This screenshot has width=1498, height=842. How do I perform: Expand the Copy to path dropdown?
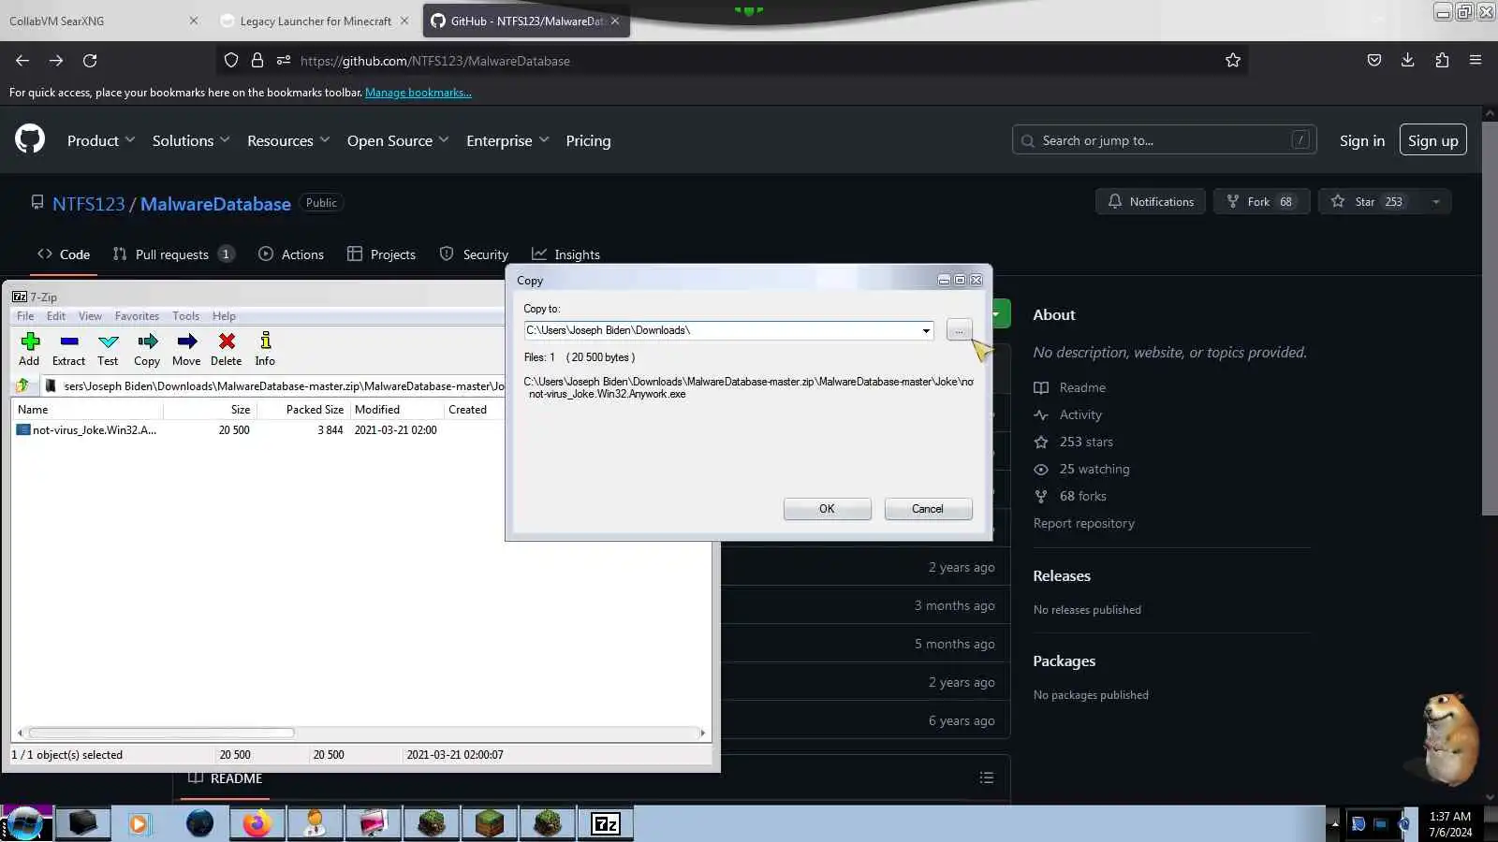click(x=926, y=330)
